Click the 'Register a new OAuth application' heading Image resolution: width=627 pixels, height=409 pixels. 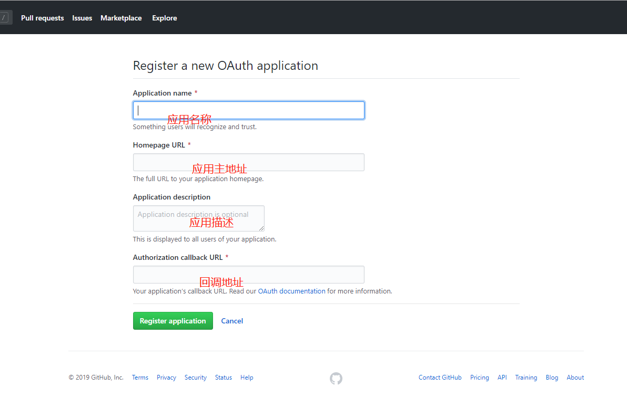(226, 66)
